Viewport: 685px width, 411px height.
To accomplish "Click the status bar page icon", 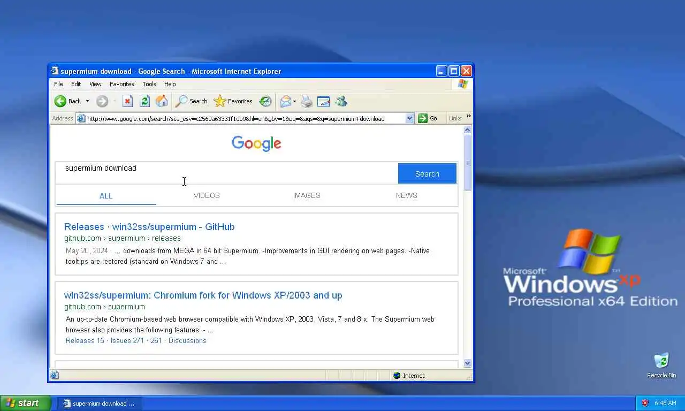I will [x=55, y=376].
